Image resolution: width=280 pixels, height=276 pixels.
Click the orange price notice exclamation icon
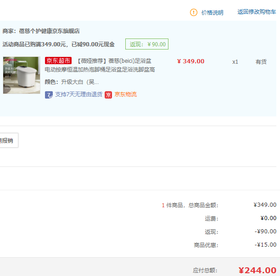pyautogui.click(x=194, y=12)
